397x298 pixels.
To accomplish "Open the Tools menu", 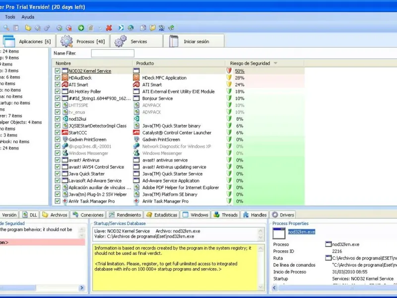I will click(10, 17).
